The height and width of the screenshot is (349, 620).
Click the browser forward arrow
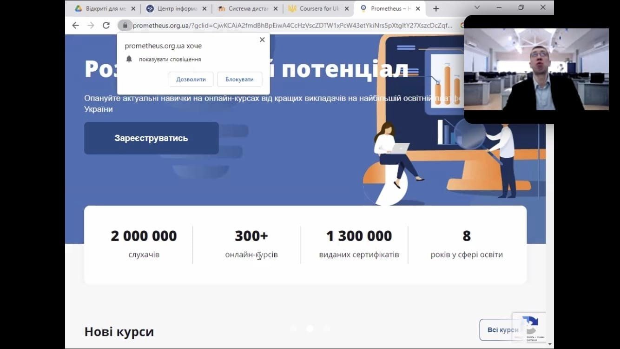[x=91, y=26]
